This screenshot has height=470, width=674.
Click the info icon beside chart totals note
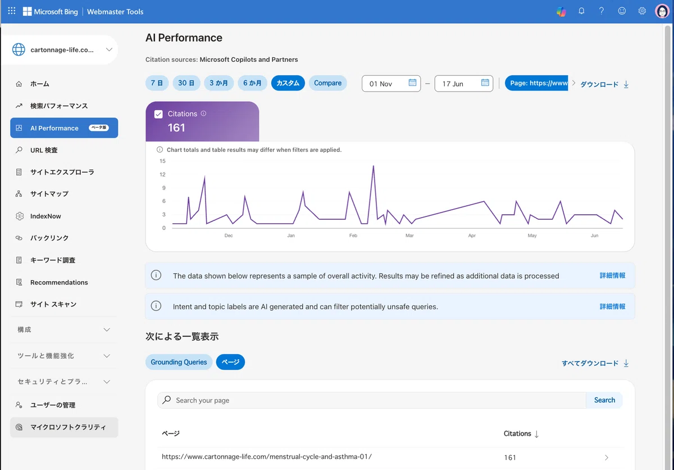[x=160, y=150]
